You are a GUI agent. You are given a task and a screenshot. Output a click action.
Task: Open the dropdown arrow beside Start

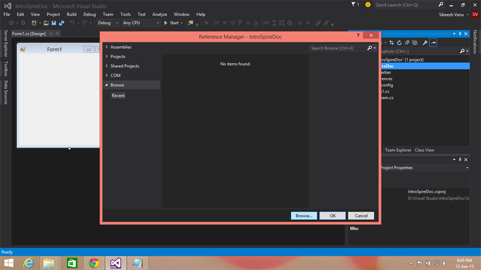pos(182,23)
